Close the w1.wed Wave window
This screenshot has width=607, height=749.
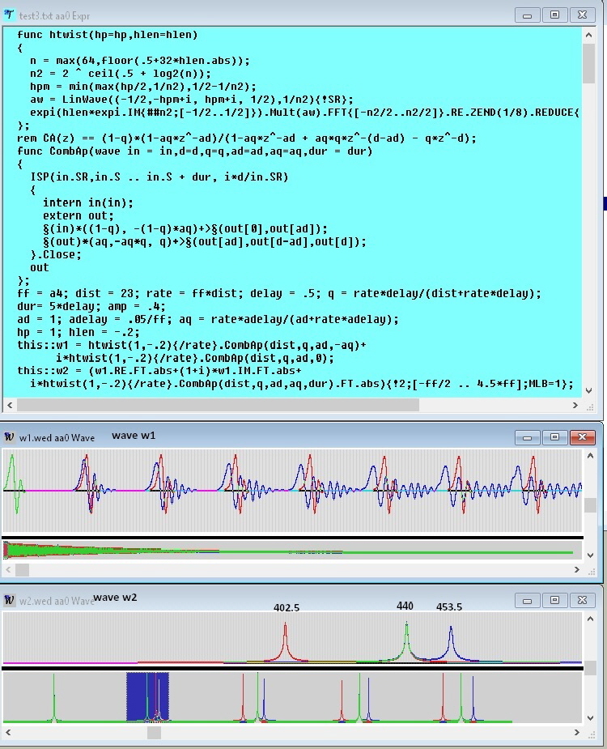[582, 437]
